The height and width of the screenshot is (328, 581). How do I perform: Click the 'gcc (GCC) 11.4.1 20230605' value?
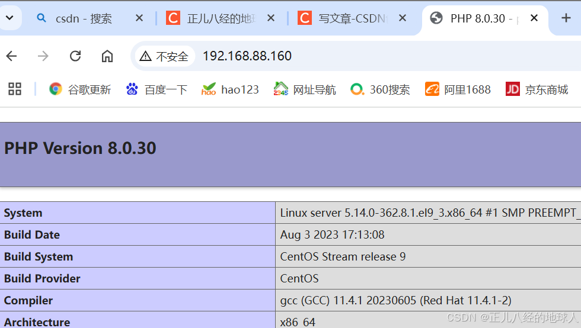pyautogui.click(x=349, y=300)
